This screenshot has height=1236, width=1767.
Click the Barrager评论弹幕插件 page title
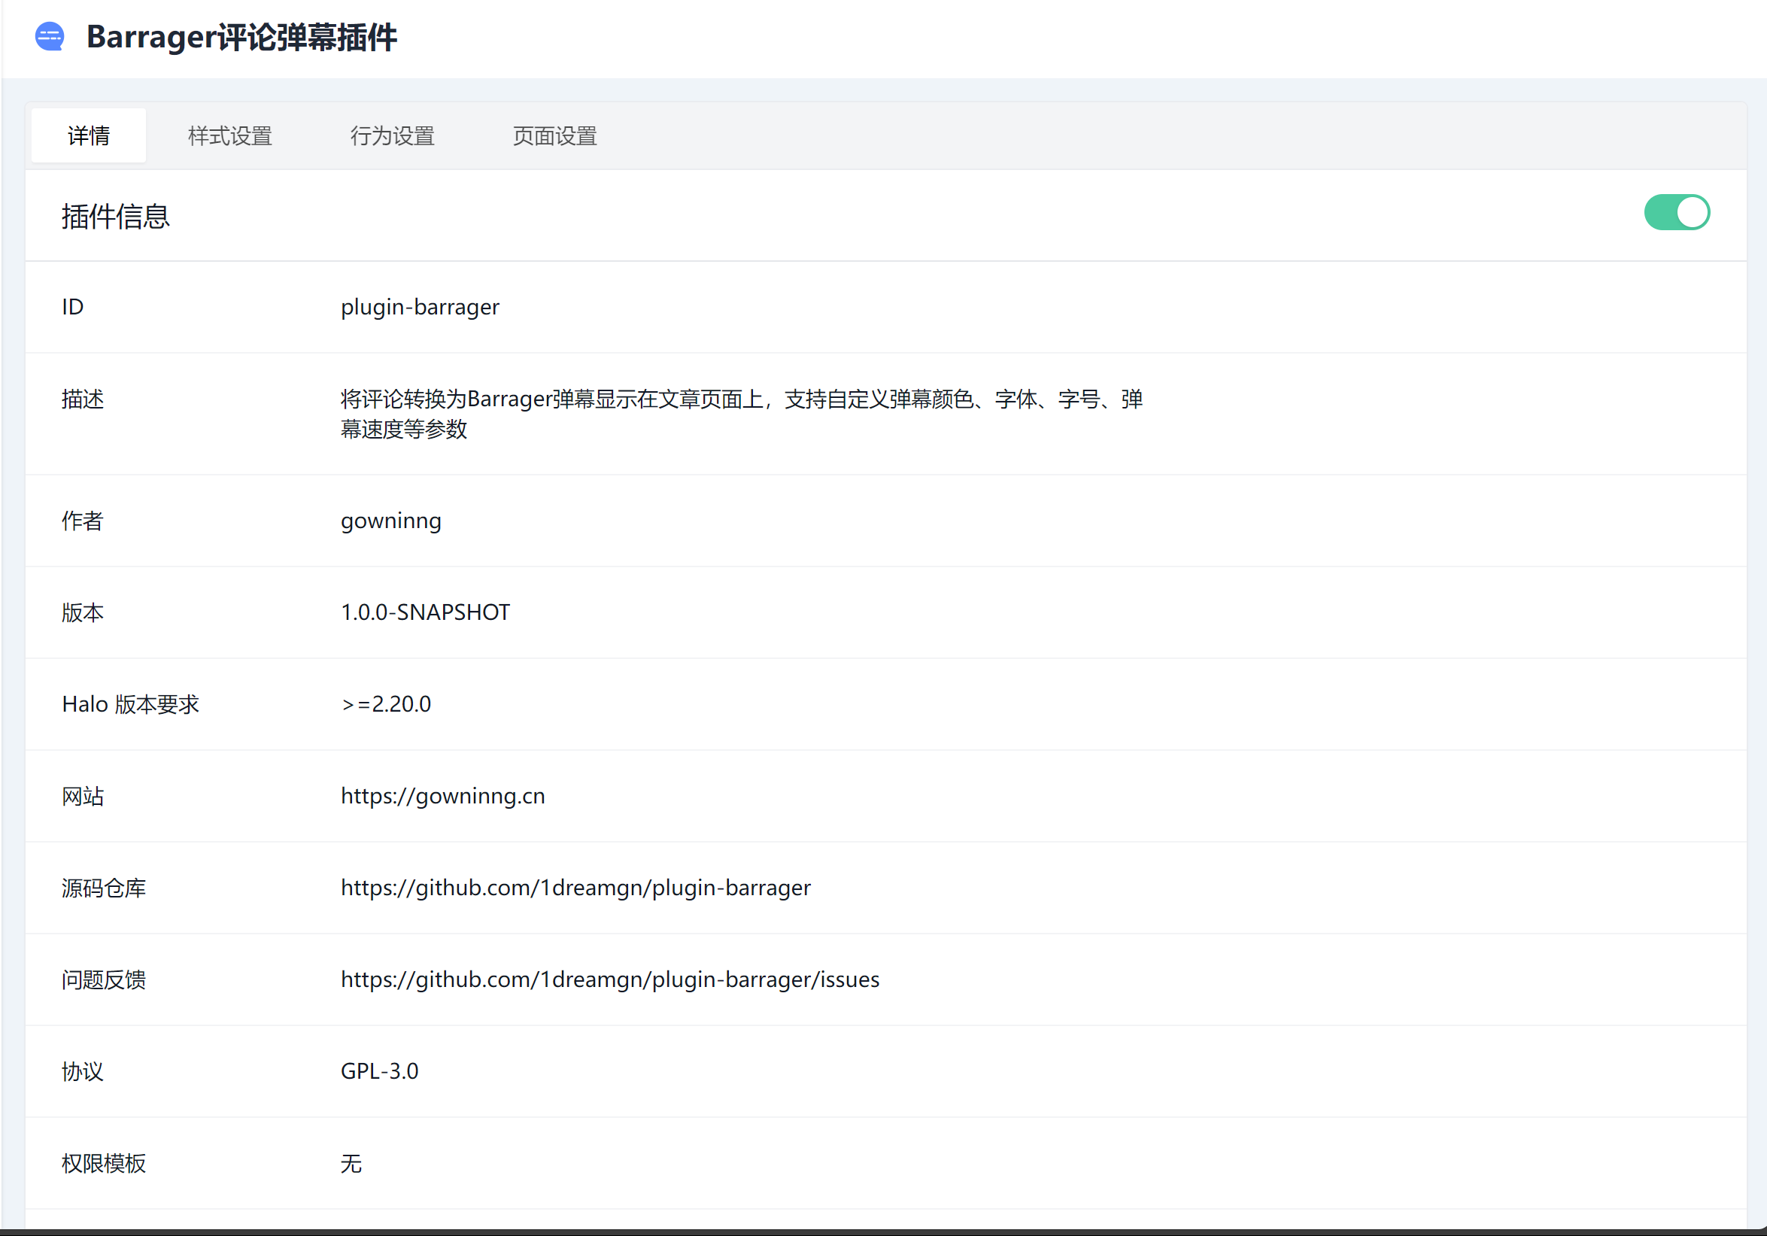coord(241,37)
